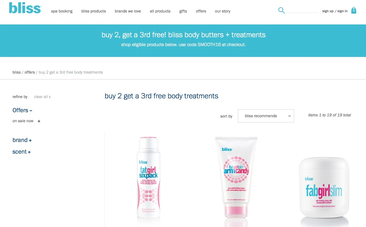Click the sign up link

click(328, 11)
